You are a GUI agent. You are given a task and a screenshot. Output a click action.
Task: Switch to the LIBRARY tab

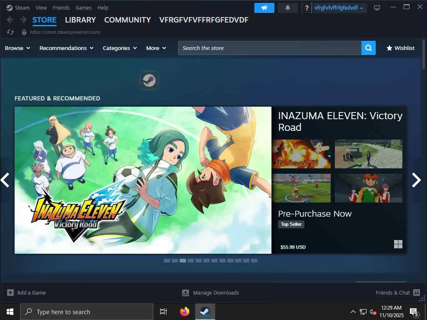[80, 20]
